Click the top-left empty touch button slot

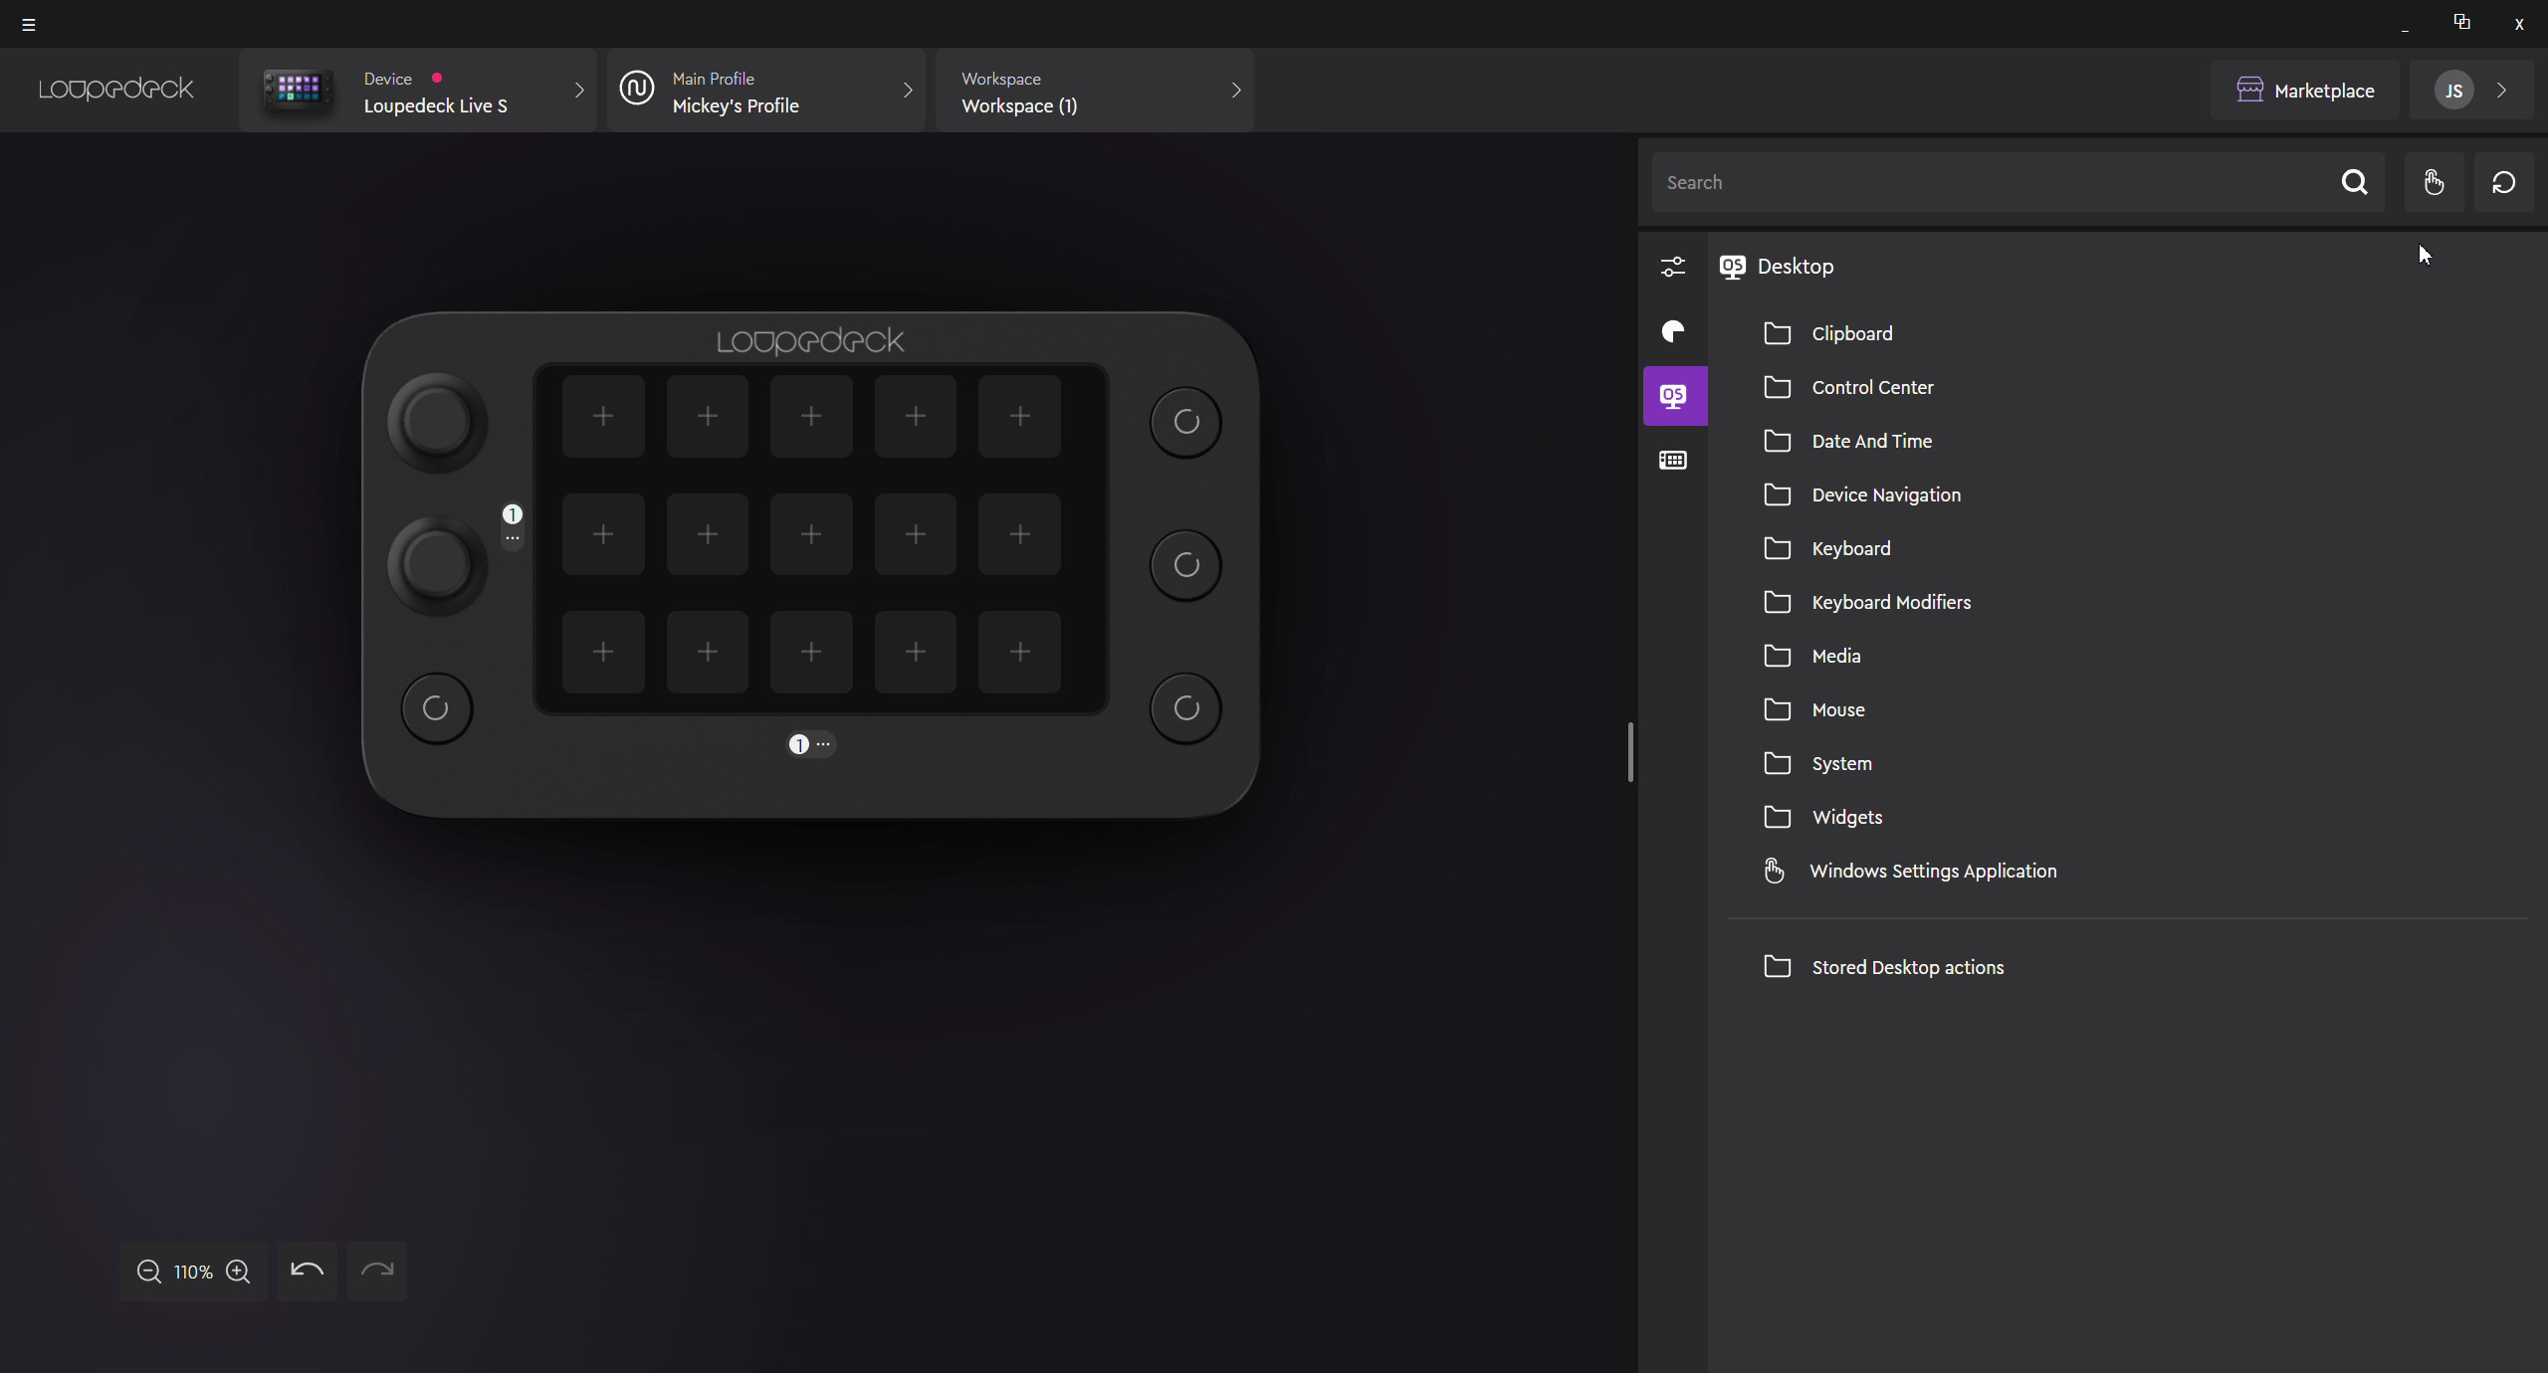coord(603,417)
